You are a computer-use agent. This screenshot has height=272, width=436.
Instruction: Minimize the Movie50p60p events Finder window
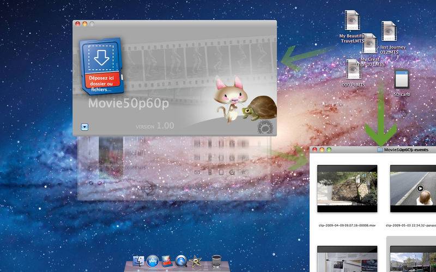point(322,150)
